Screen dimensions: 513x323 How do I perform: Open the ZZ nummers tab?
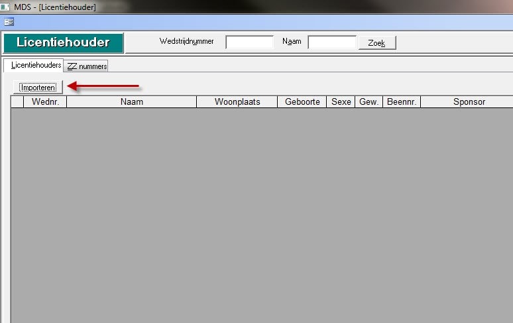87,66
